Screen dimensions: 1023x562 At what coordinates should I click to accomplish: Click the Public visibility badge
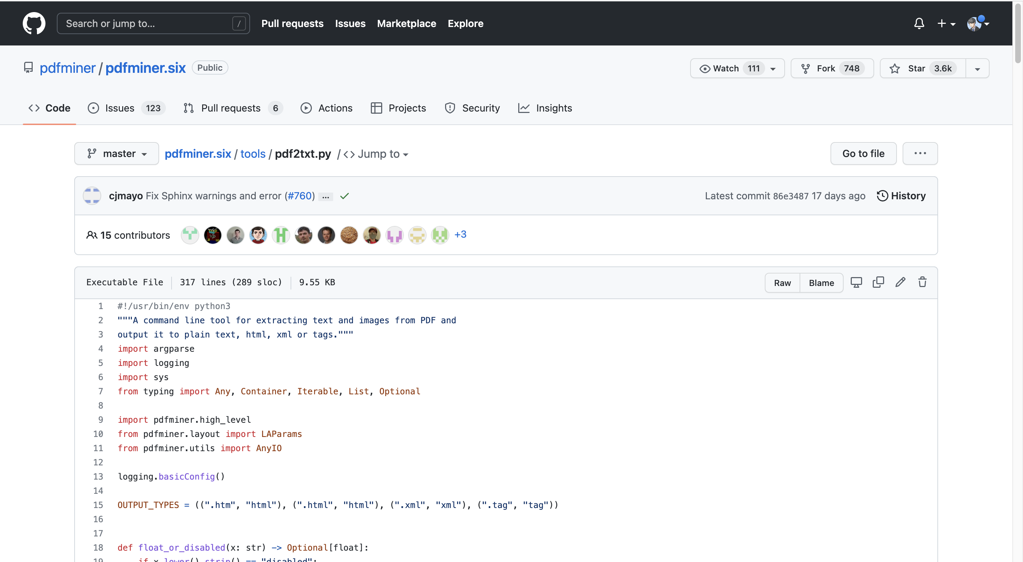pos(210,68)
